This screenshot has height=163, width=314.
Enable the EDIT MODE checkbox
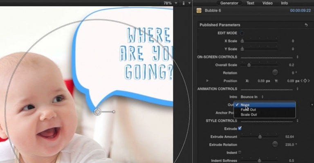242,33
